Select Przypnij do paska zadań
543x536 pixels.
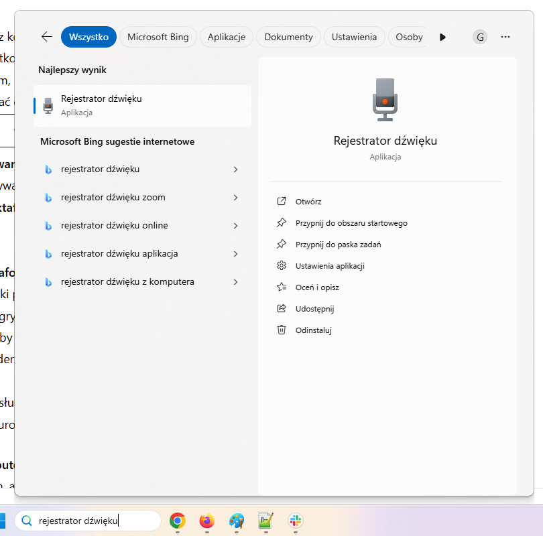(x=338, y=245)
